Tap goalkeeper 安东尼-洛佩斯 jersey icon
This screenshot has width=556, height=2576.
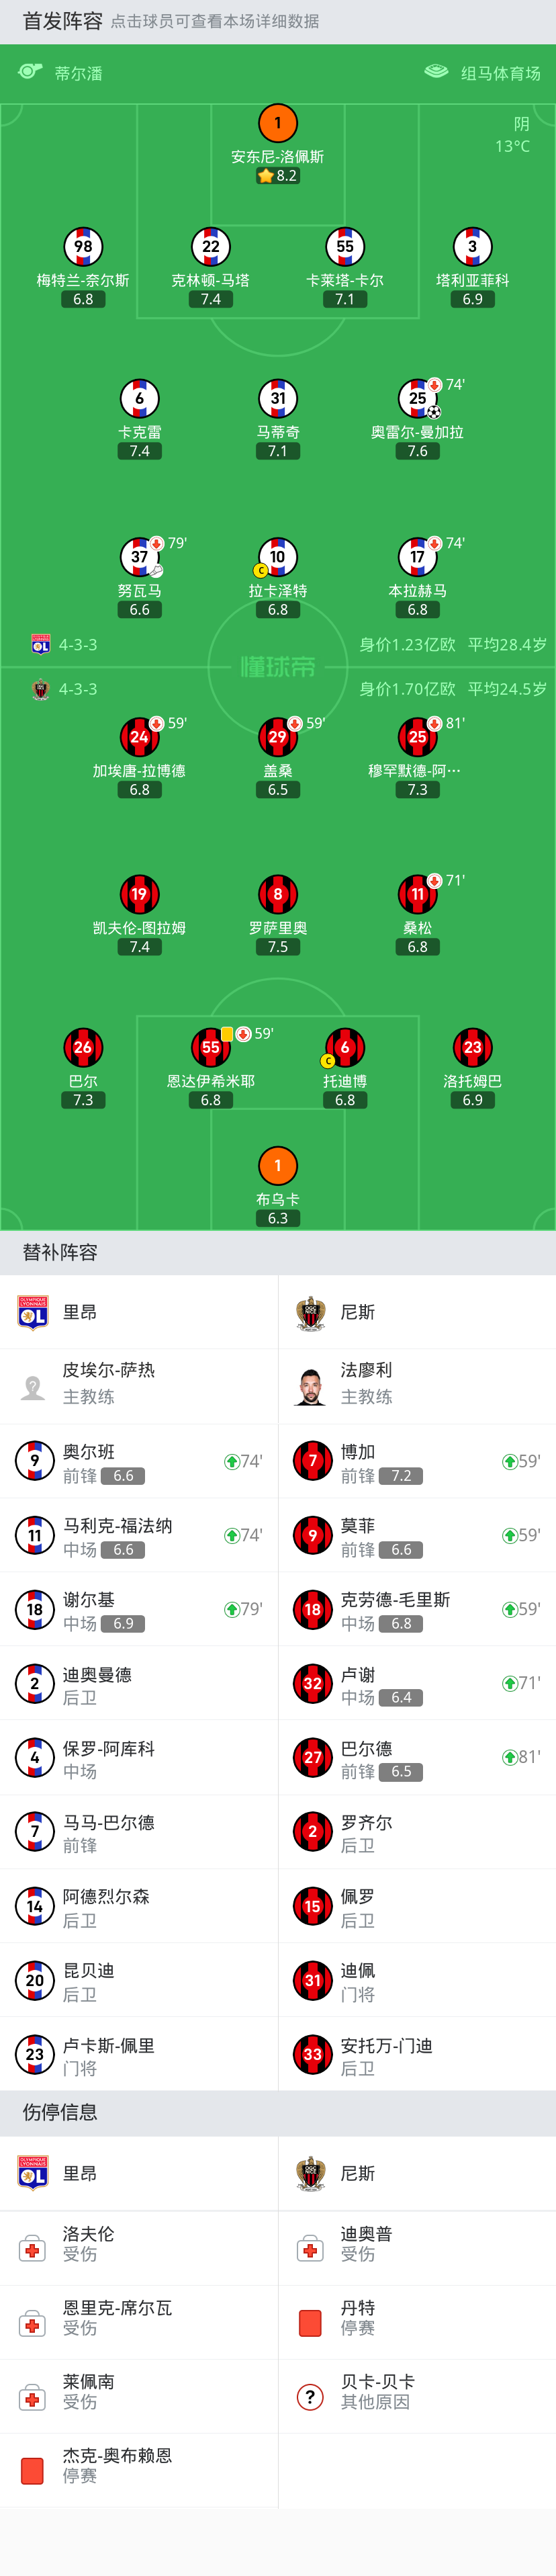[278, 124]
